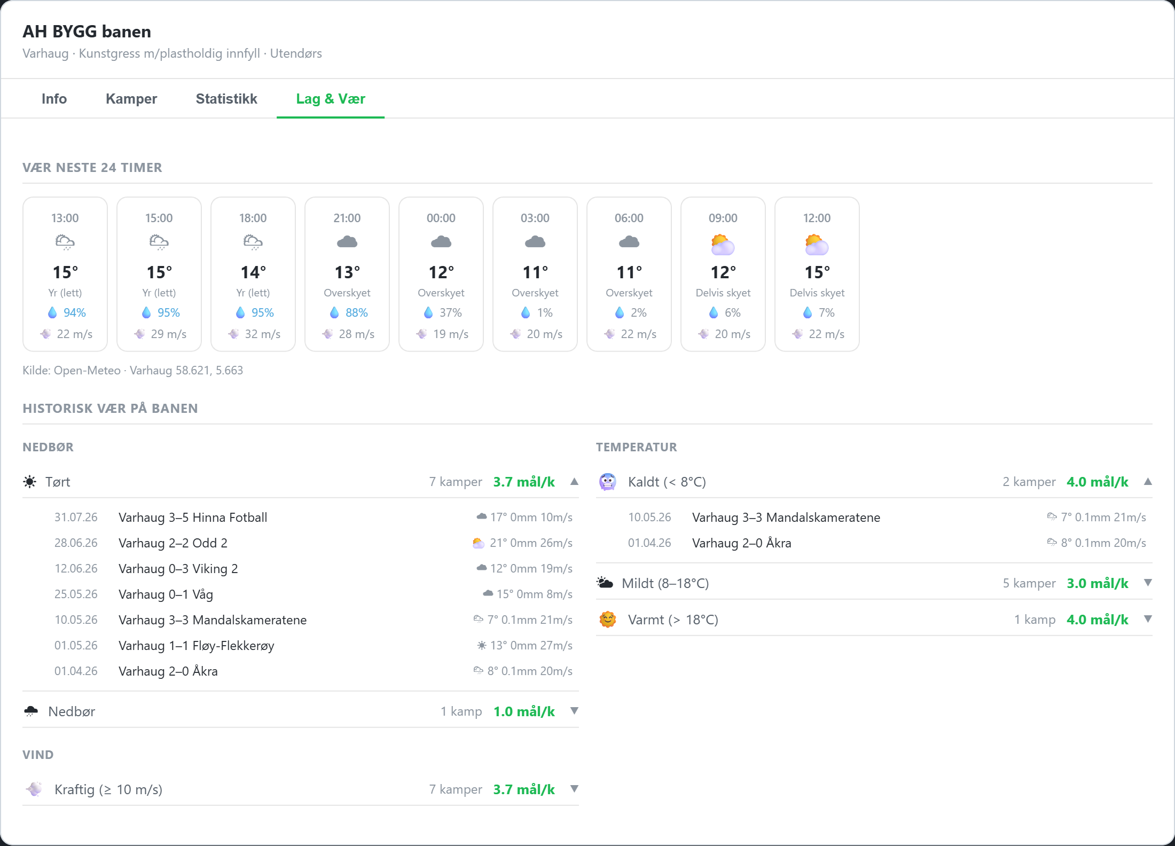This screenshot has height=846, width=1175.
Task: Select the 18:00 forecast time label
Action: coord(253,218)
